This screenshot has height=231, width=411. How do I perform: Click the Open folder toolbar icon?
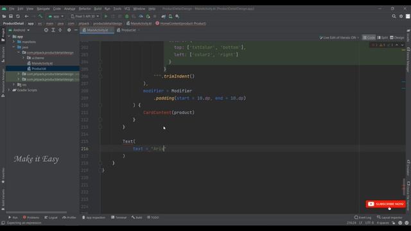(4, 16)
